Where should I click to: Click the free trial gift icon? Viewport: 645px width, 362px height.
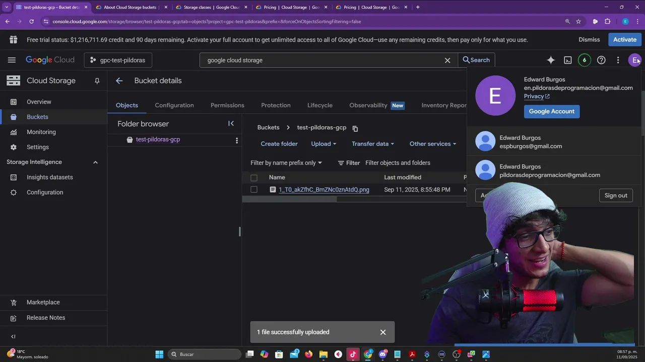coord(13,40)
